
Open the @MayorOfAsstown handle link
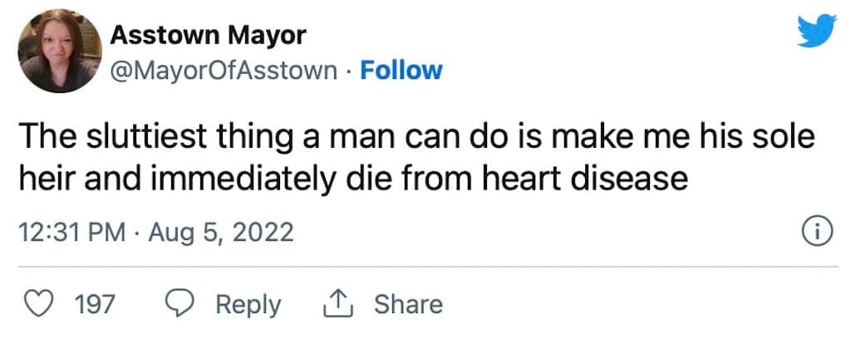pos(223,70)
